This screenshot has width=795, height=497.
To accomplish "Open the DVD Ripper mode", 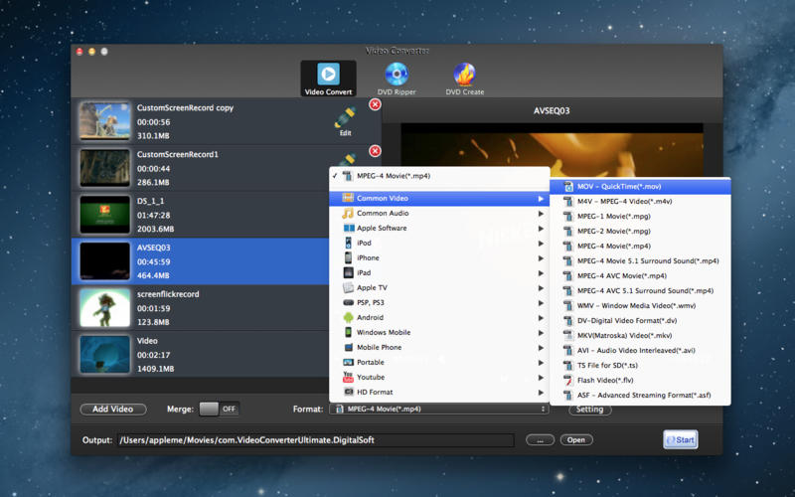I will (397, 79).
